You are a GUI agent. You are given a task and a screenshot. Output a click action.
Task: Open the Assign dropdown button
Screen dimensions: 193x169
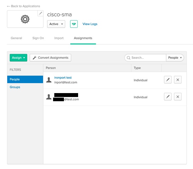[18, 58]
